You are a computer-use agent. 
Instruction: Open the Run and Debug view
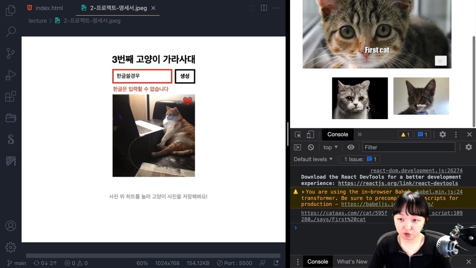click(10, 75)
